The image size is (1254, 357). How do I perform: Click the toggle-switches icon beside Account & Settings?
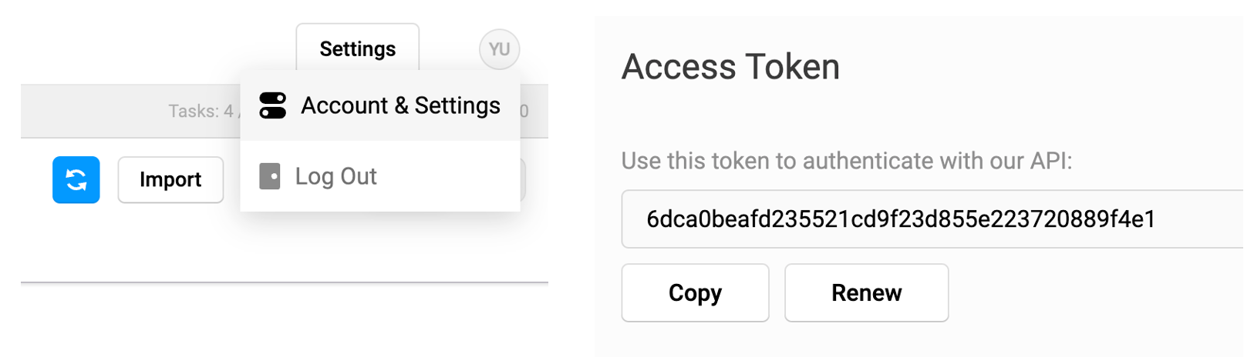[x=273, y=105]
